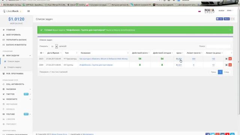Edit total limit value 300

click(x=193, y=59)
